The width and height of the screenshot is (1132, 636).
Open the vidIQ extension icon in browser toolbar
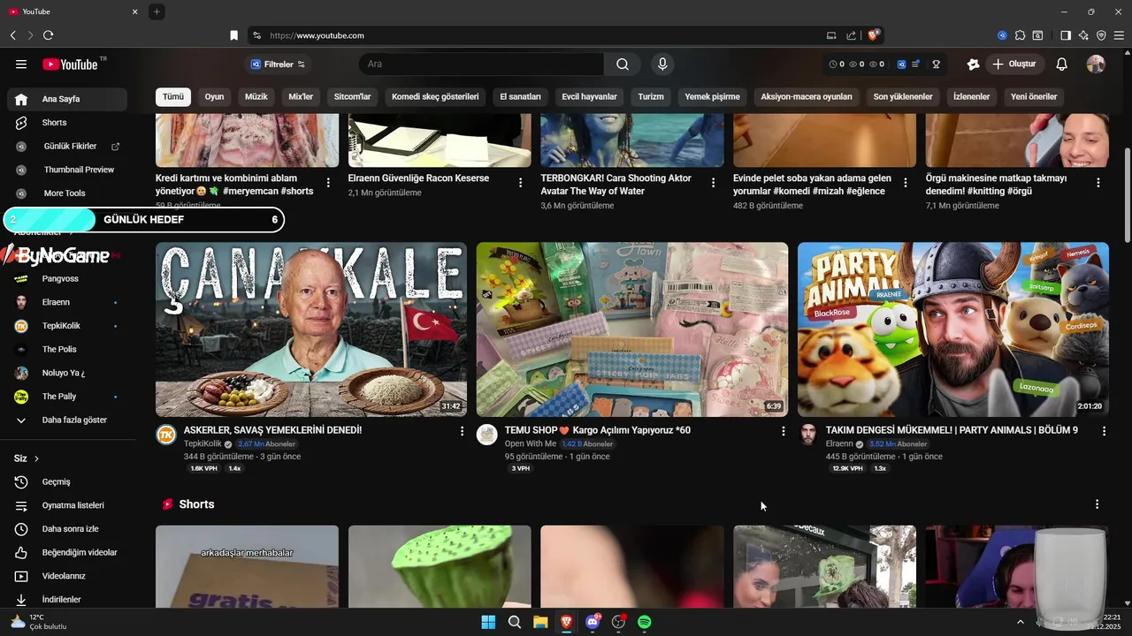1002,35
